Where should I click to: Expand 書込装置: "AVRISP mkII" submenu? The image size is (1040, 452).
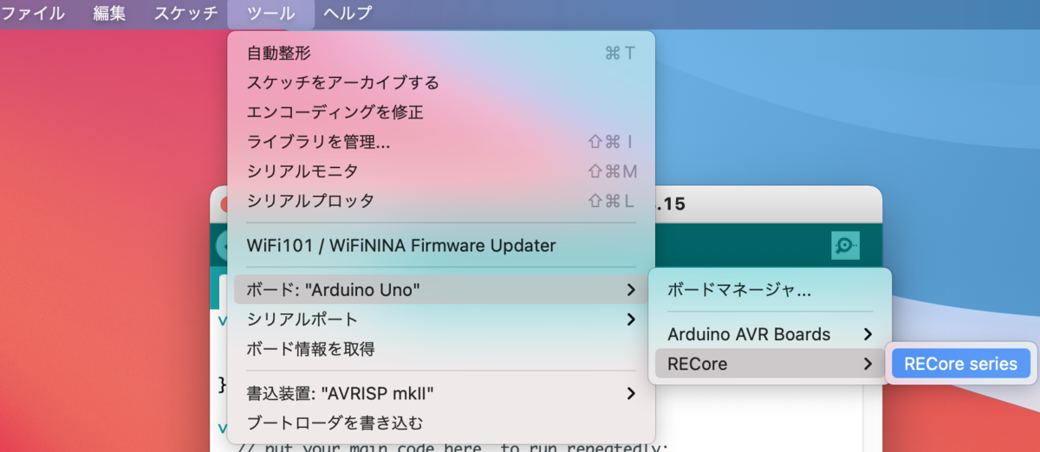coord(441,394)
